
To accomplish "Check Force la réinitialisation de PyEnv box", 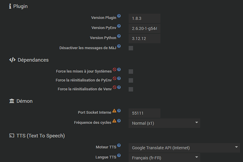I will (x=131, y=80).
